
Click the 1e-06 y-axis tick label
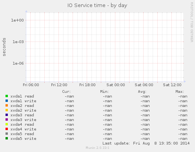[18, 63]
